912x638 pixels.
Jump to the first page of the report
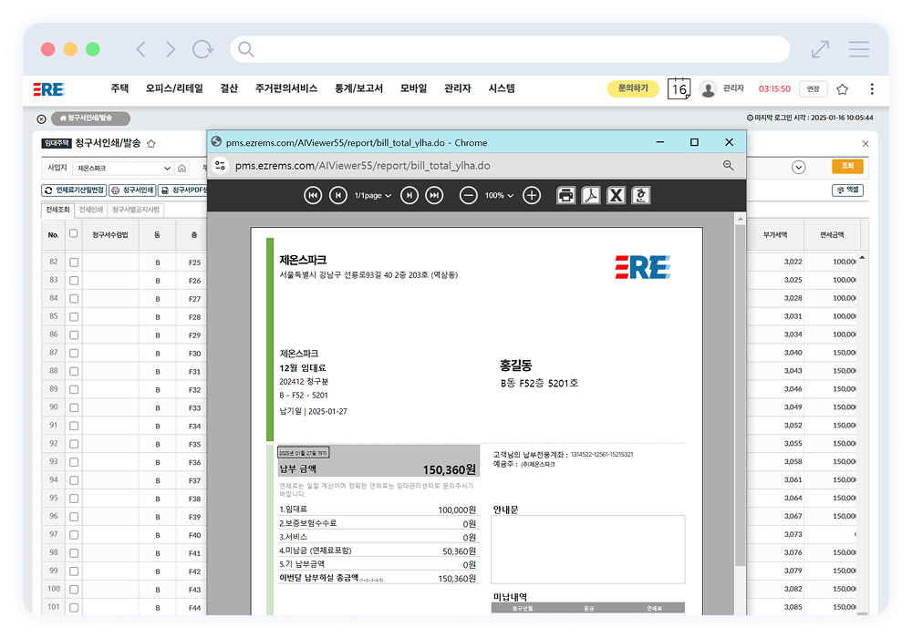click(x=313, y=195)
